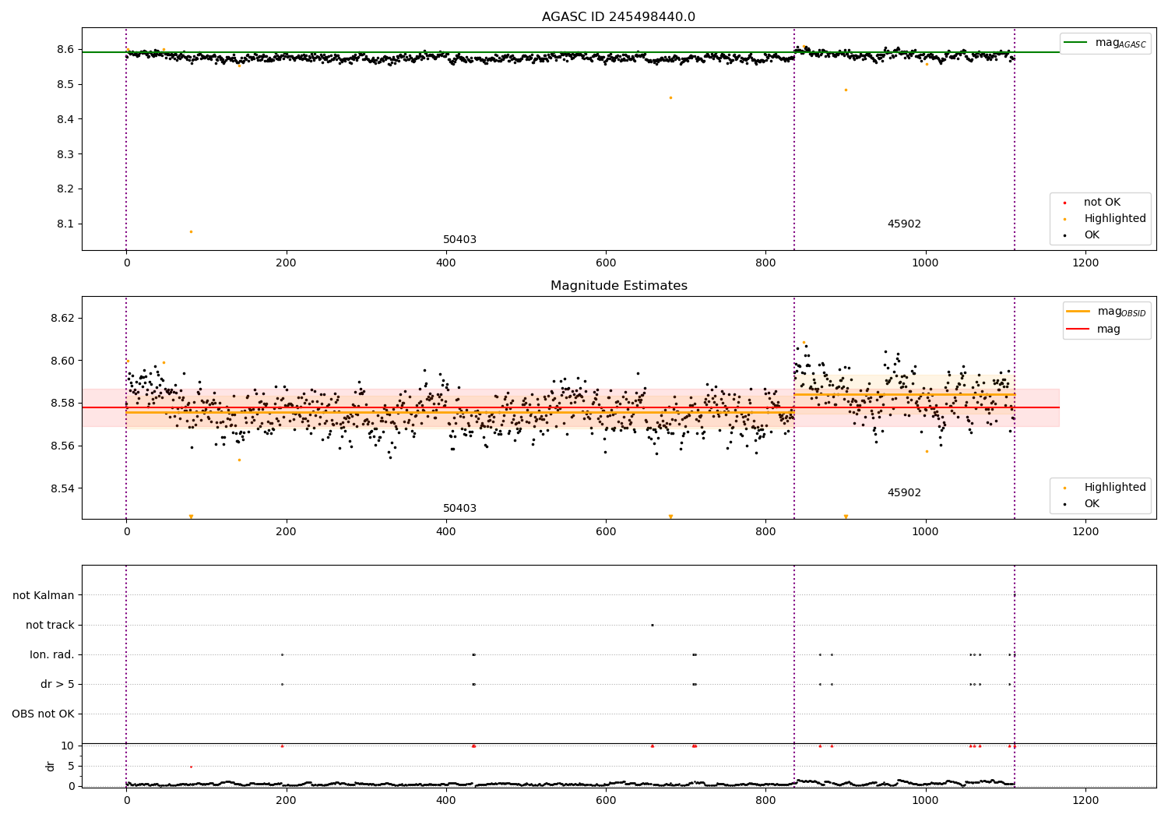The image size is (1168, 818).
Task: Click 'OK' in the Magnitude Estimates legend
Action: point(1092,504)
